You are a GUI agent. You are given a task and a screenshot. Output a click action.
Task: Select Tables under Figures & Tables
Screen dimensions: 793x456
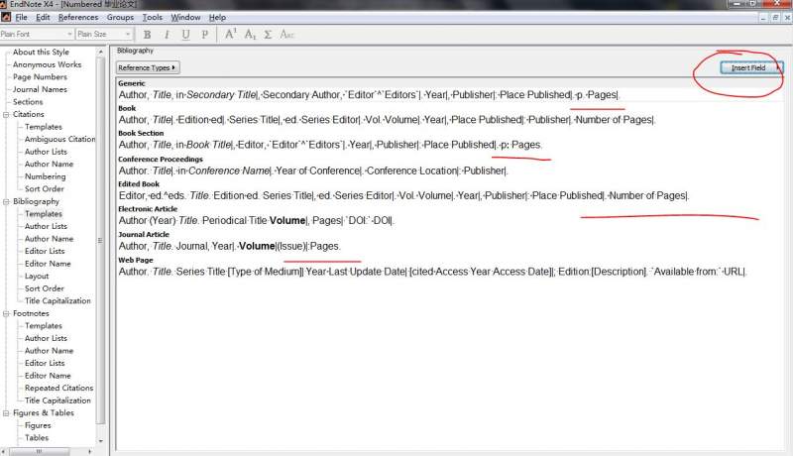click(37, 438)
